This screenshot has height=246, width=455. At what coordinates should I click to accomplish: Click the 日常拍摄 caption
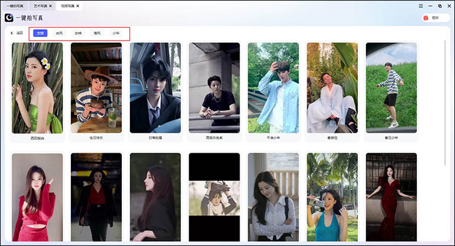click(x=155, y=138)
